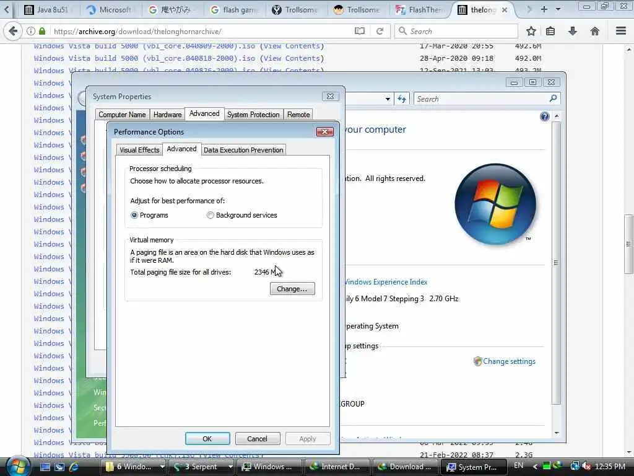Click the Change... virtual memory button

pyautogui.click(x=292, y=289)
